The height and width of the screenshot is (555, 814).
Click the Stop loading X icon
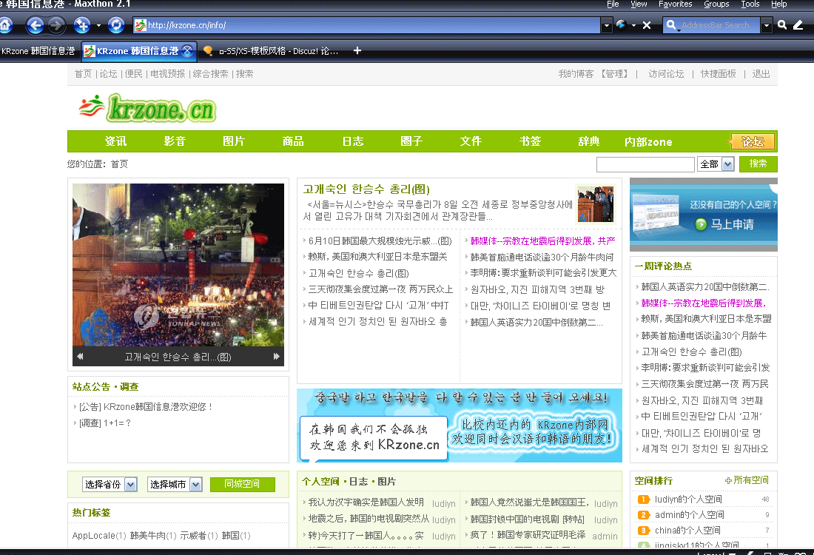click(647, 25)
